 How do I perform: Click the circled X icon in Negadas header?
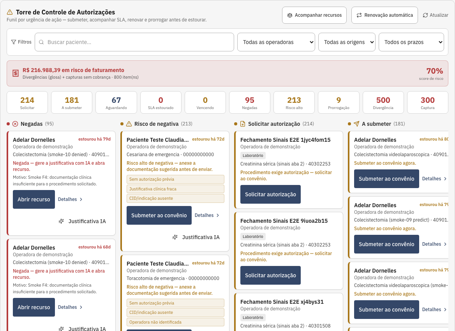point(15,124)
